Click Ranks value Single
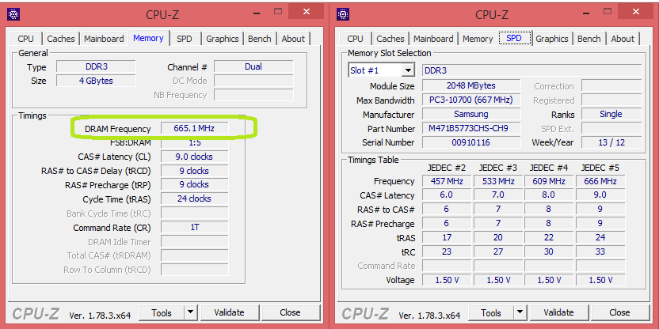The width and height of the screenshot is (659, 329). 611,114
